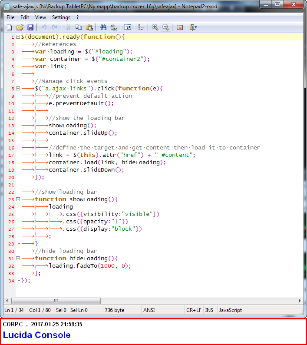Click the New file toolbar icon
The width and height of the screenshot is (307, 345).
pos(9,27)
